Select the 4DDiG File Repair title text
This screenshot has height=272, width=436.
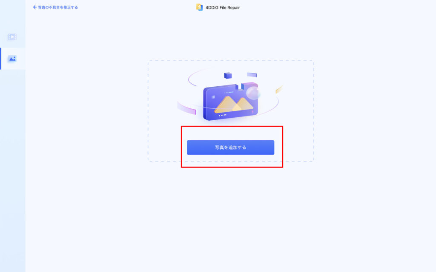(x=223, y=8)
